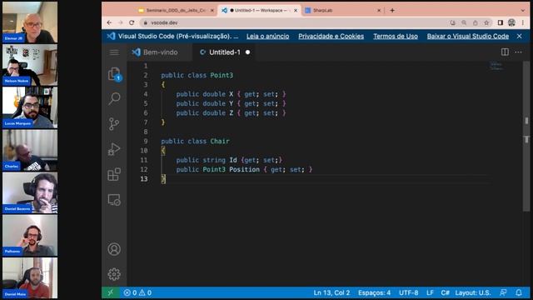
Task: Open the Accounts menu icon
Action: pyautogui.click(x=114, y=249)
